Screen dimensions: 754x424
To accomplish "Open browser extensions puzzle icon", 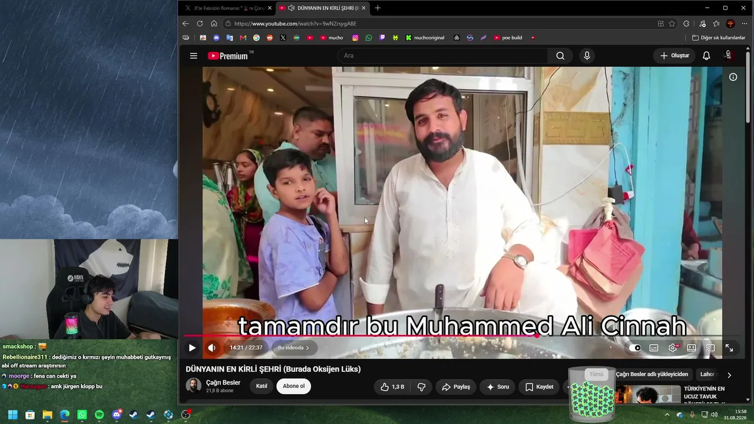I will pos(686,24).
